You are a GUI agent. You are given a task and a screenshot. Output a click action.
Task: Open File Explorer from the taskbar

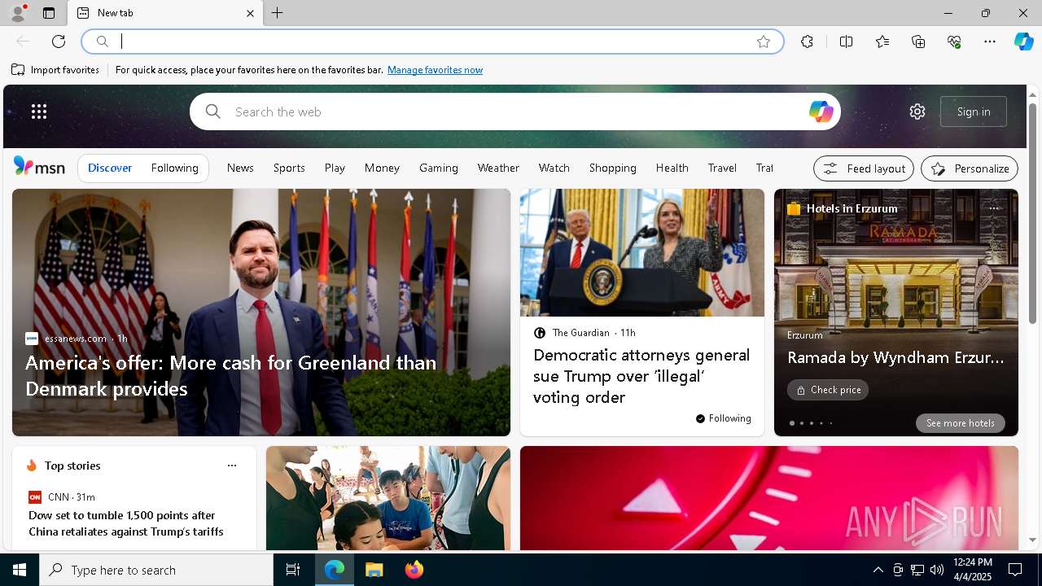point(374,570)
